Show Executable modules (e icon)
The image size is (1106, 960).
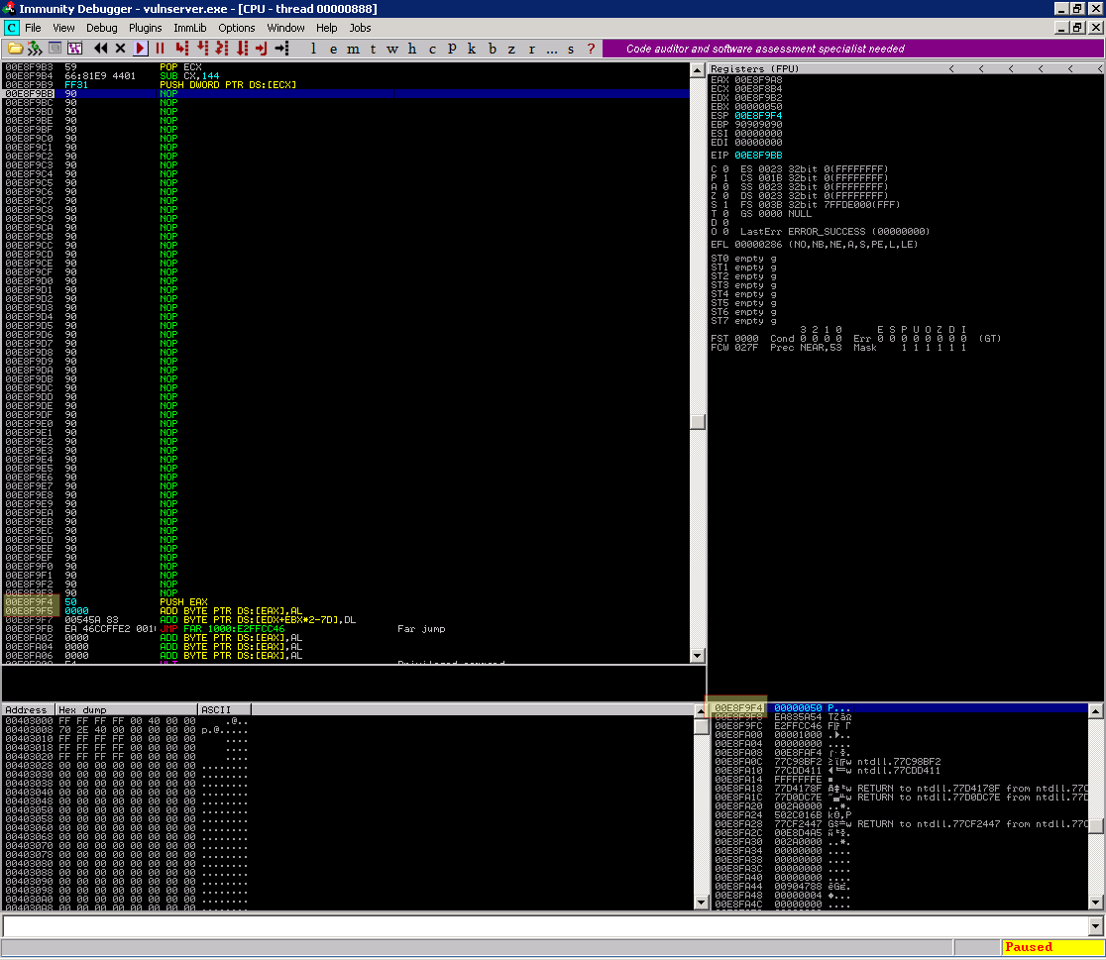click(x=333, y=49)
